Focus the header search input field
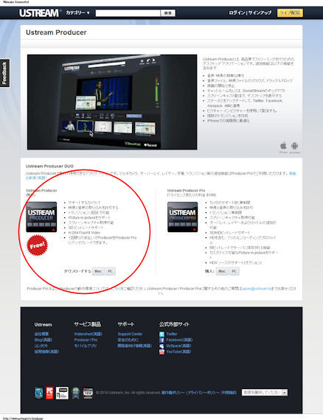The width and height of the screenshot is (323, 420). pyautogui.click(x=128, y=13)
